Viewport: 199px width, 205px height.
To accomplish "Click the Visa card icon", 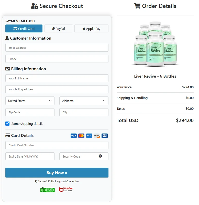I will pos(74,136).
